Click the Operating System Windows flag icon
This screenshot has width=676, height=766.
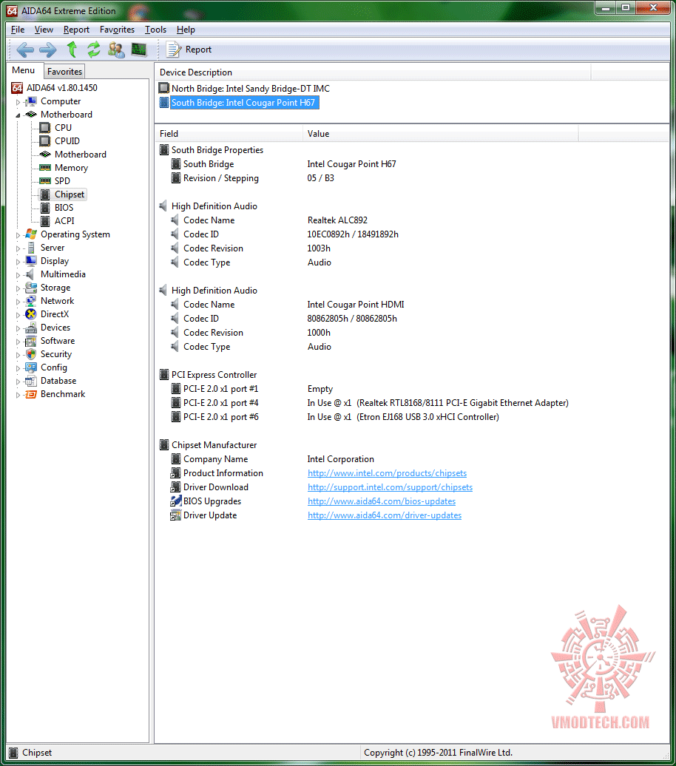31,234
